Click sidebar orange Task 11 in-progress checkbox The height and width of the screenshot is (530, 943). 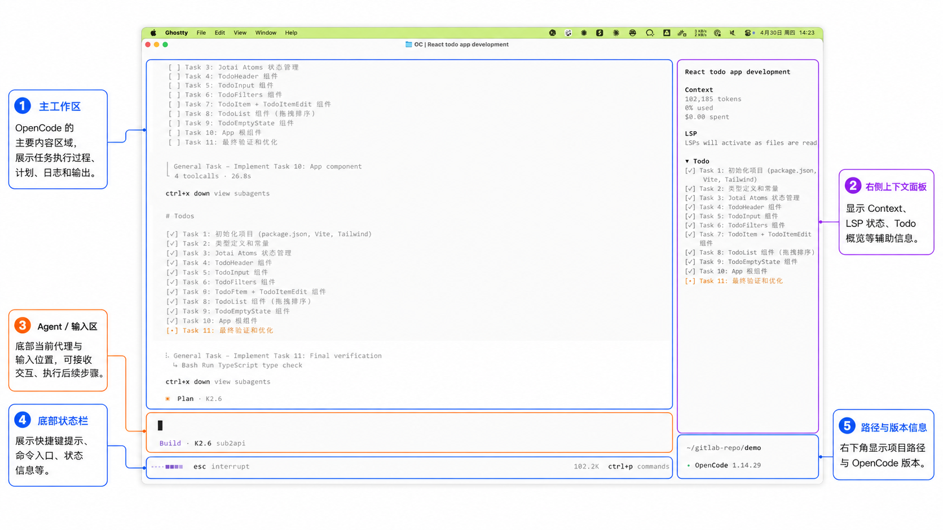(x=690, y=281)
